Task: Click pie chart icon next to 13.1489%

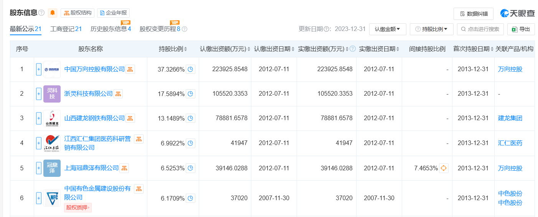Action: coord(191,118)
